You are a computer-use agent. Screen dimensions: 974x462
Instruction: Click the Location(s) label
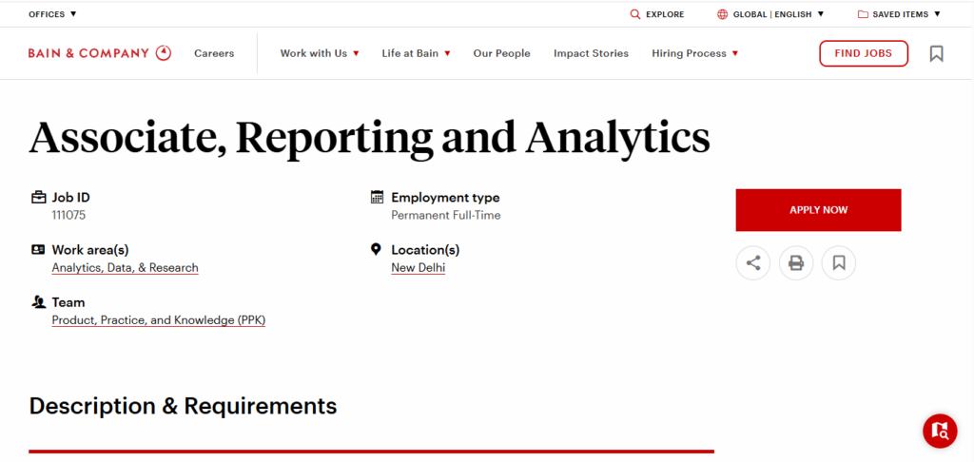pos(425,250)
